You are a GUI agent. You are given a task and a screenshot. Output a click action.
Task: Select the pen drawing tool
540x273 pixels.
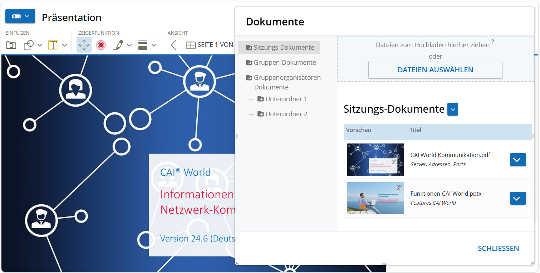(118, 45)
